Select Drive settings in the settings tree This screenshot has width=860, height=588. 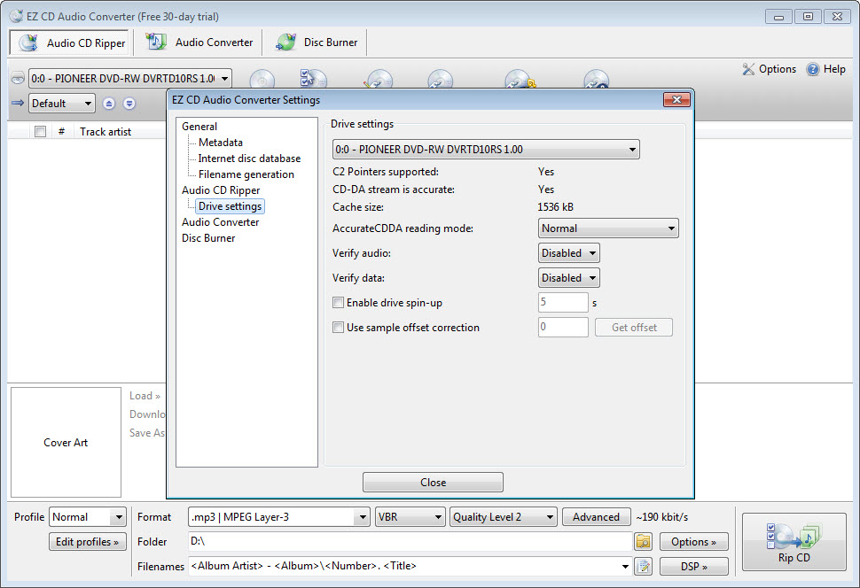231,206
